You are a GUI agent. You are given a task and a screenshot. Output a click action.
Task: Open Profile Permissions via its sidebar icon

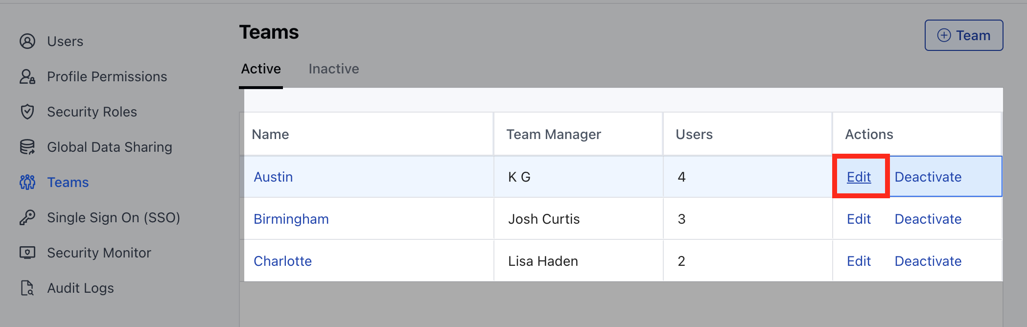pyautogui.click(x=27, y=76)
